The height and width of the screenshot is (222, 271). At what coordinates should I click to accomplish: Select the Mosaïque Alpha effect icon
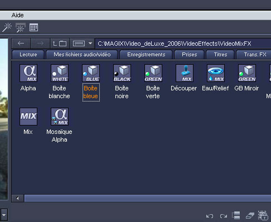tap(60, 117)
